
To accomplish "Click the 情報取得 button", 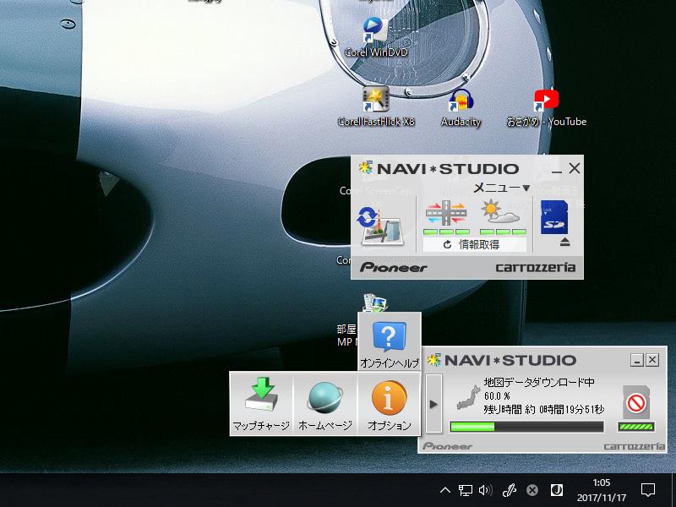I will click(x=474, y=244).
